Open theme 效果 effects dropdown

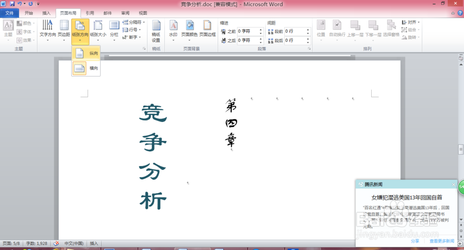26,40
